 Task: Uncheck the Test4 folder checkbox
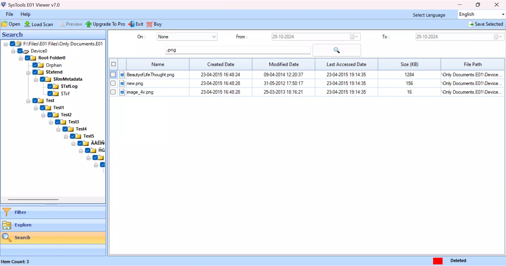point(65,129)
